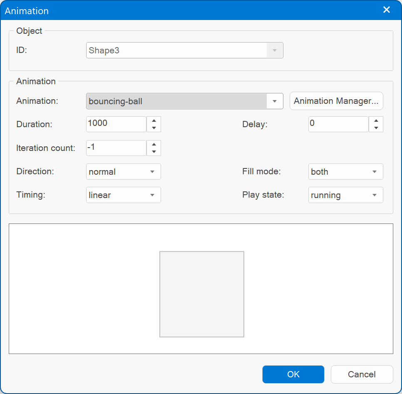Viewport: 402px width, 394px height.
Task: Open the Animation name dropdown
Action: tap(275, 101)
